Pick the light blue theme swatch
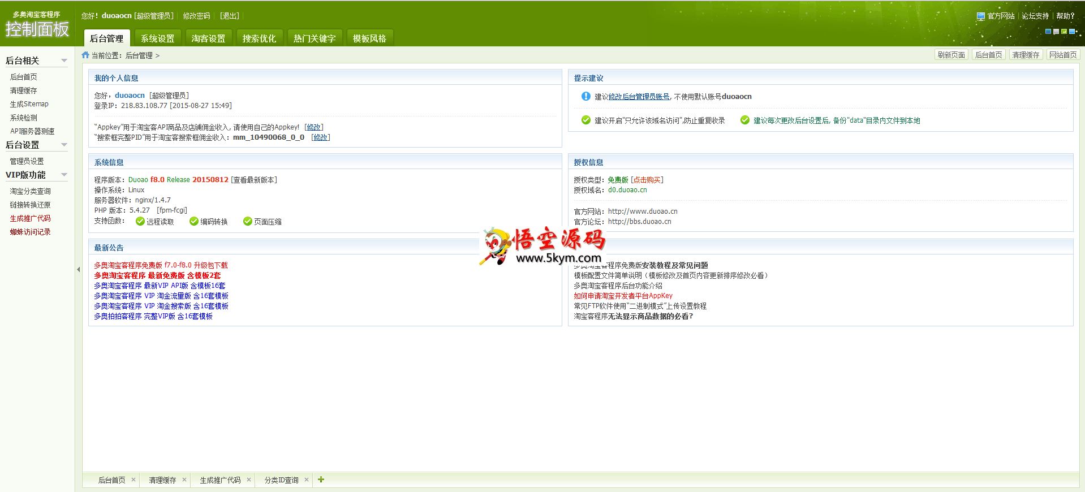Screen dimensions: 1085x492 click(x=1072, y=32)
